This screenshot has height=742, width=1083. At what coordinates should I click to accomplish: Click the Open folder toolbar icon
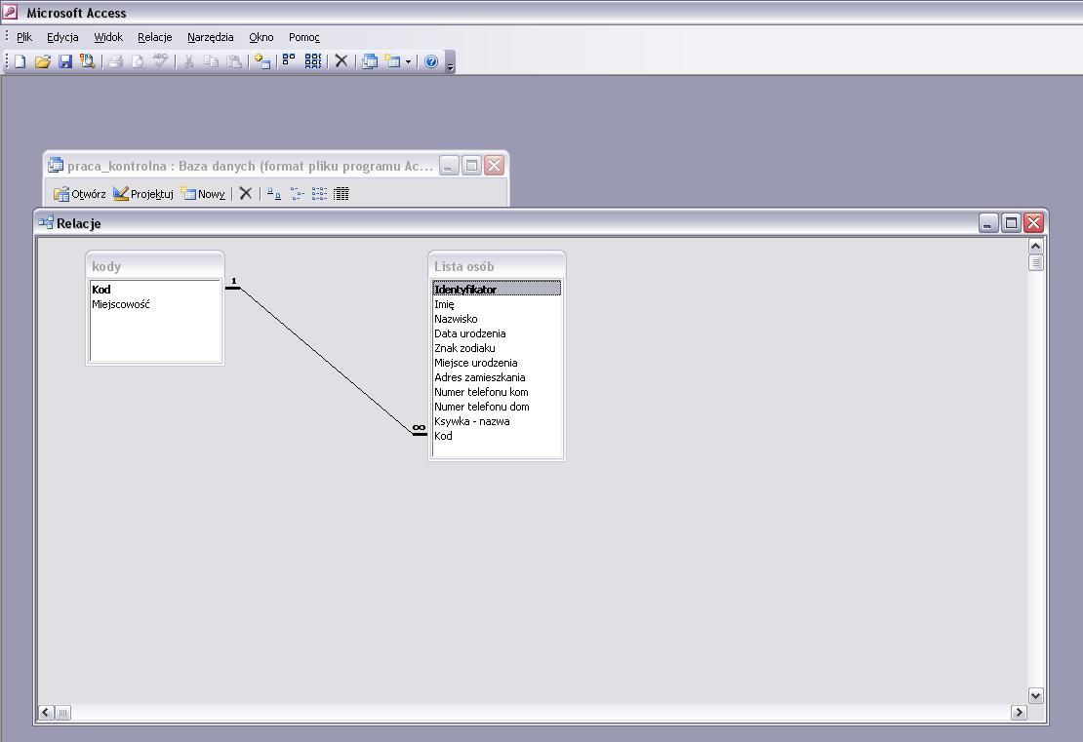click(x=42, y=61)
